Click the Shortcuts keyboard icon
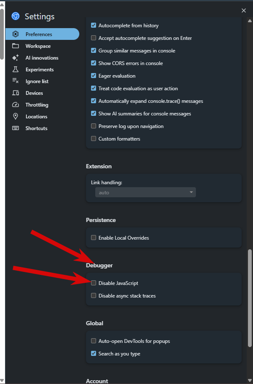This screenshot has height=384, width=253. pyautogui.click(x=16, y=128)
